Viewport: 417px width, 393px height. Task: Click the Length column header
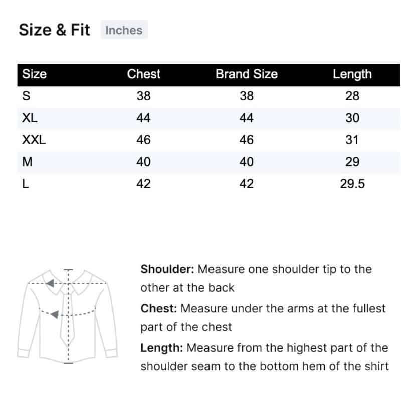pyautogui.click(x=352, y=74)
